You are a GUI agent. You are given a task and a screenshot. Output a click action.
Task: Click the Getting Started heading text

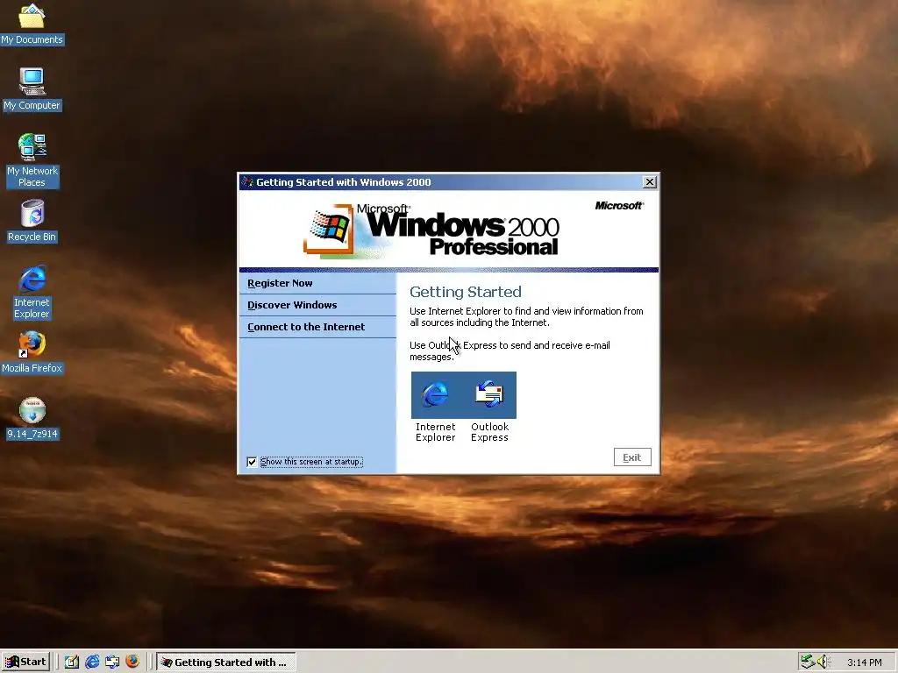[x=465, y=292]
